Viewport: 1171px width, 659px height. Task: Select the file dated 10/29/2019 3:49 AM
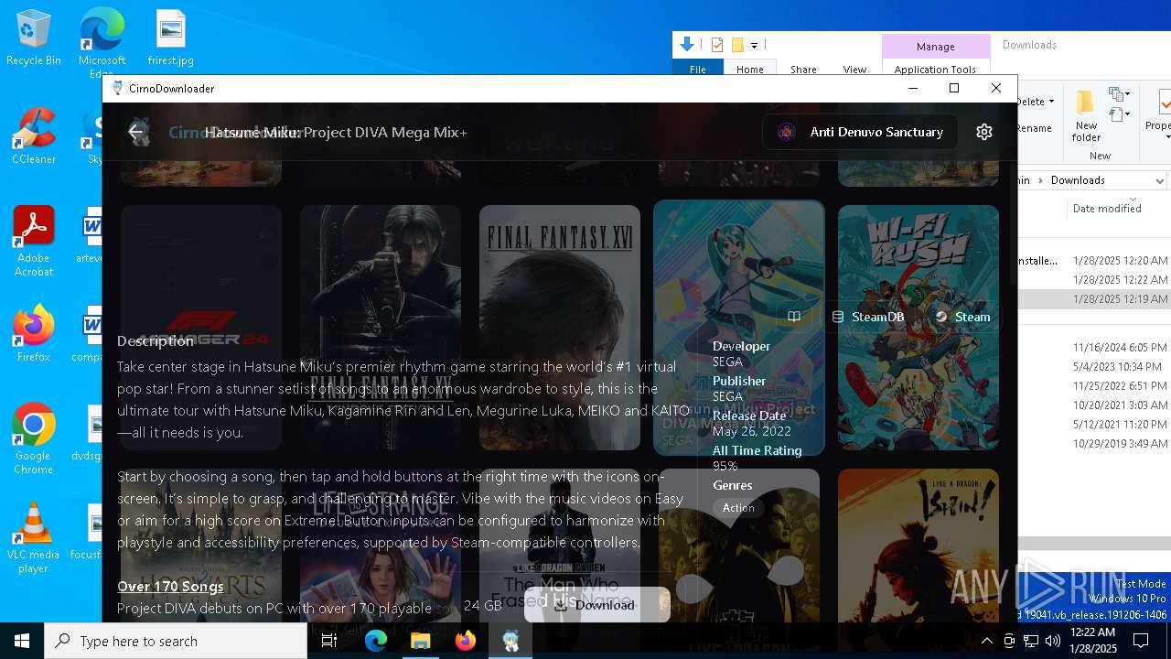pyautogui.click(x=1094, y=444)
